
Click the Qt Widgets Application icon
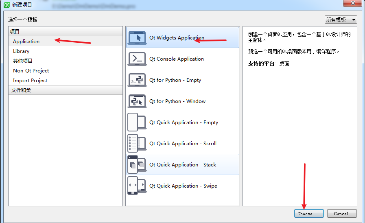click(x=137, y=37)
